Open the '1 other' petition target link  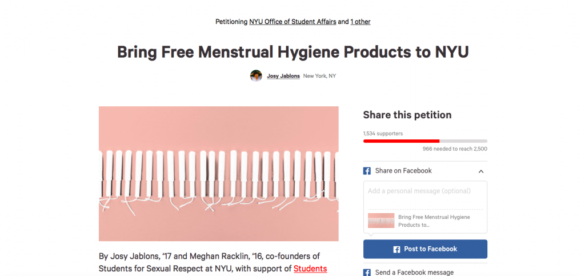point(360,22)
